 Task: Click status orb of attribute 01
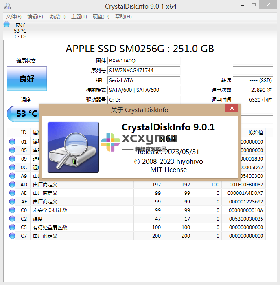click(12, 141)
